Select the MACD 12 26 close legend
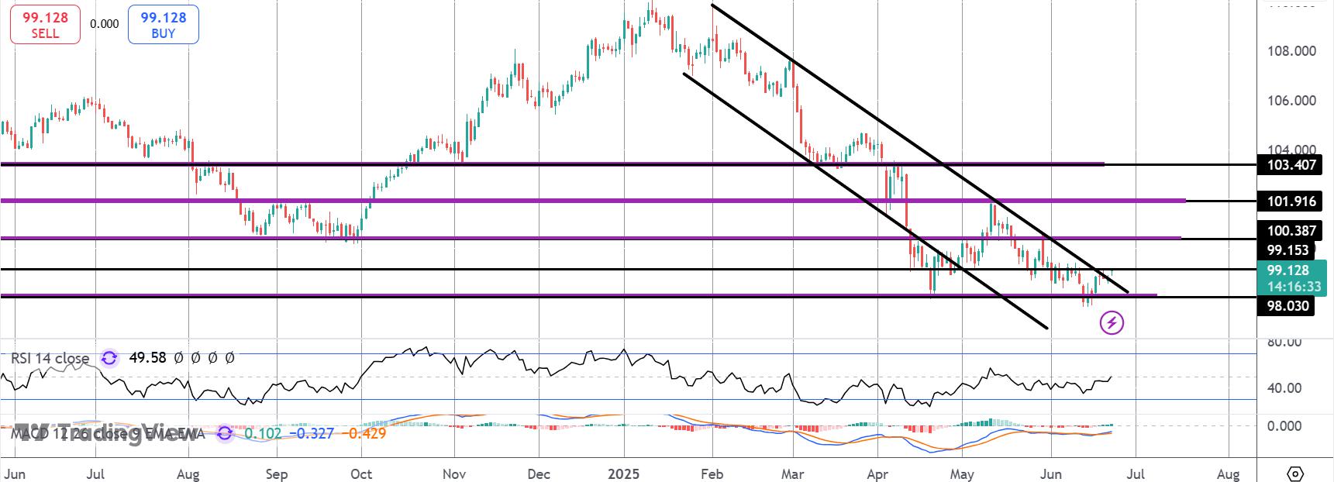 [109, 433]
